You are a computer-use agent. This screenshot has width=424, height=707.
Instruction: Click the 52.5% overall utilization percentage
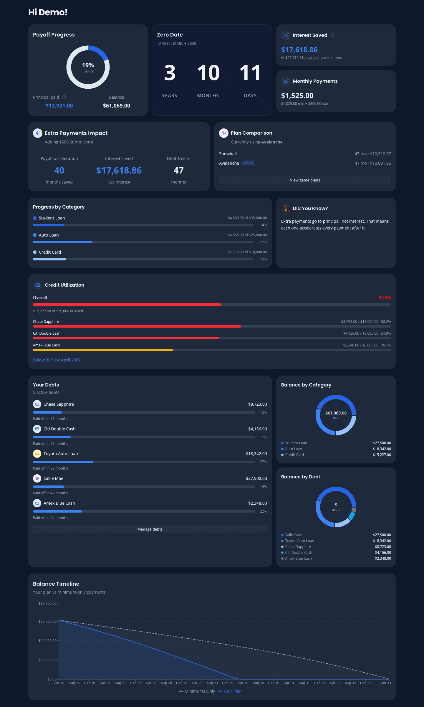pos(385,298)
